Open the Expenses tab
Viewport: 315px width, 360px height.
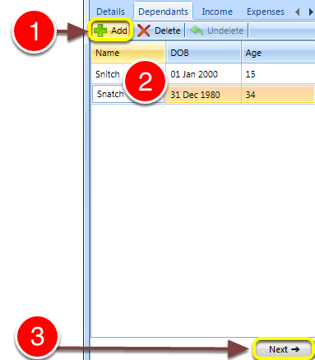[266, 12]
